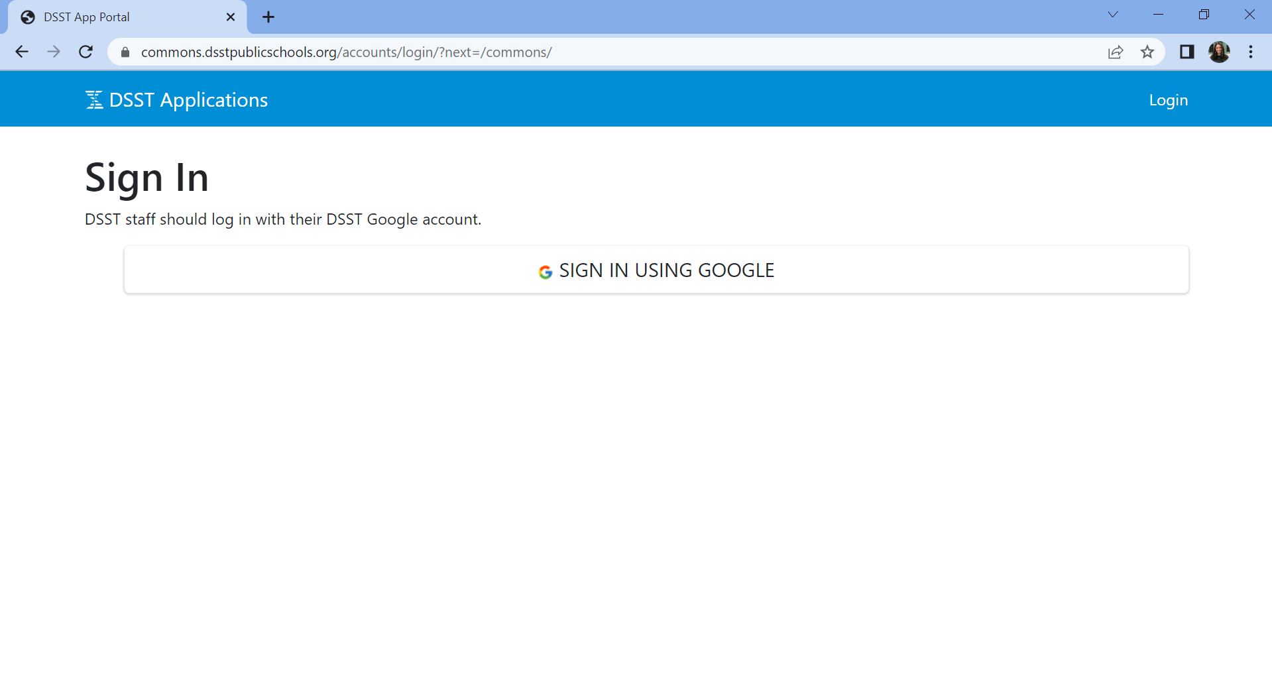Share this page via share icon
This screenshot has width=1272, height=676.
point(1116,52)
